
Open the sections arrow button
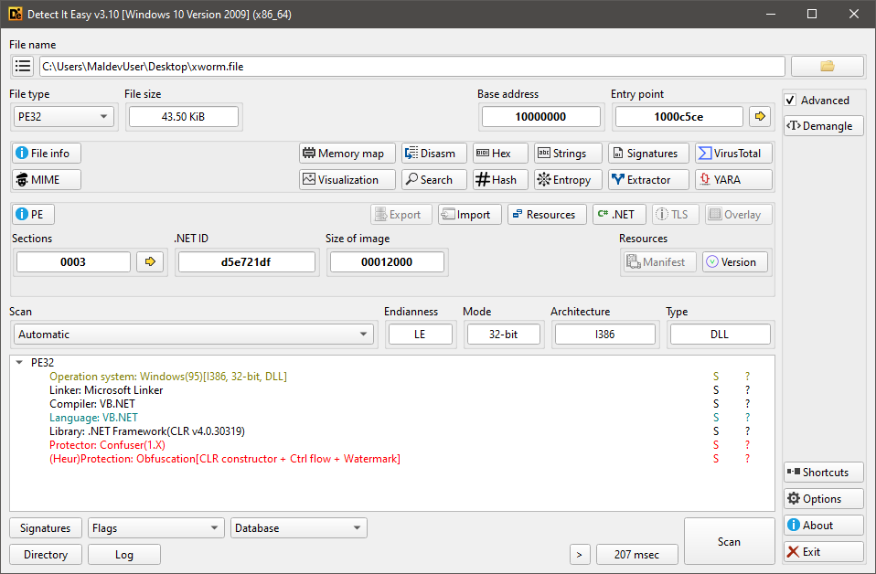(149, 262)
